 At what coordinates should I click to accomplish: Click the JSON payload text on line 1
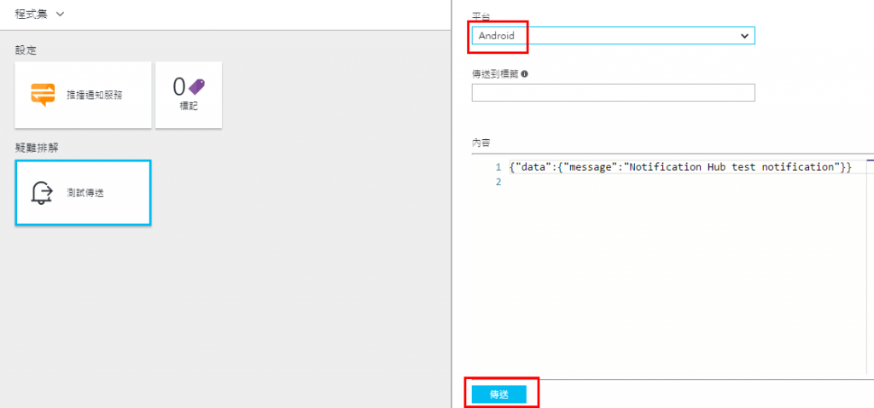click(680, 167)
